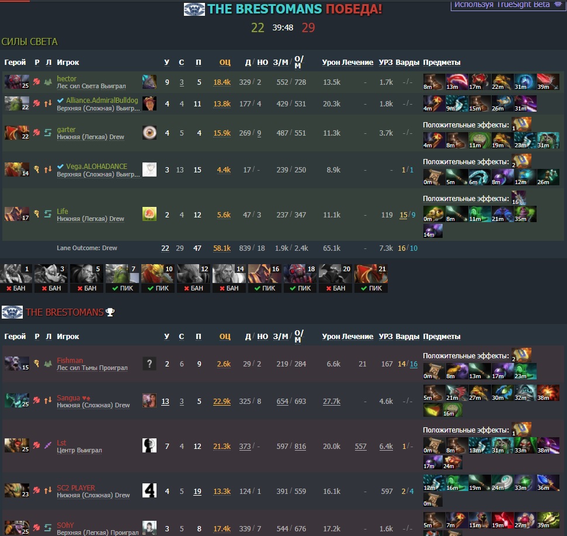Click Lst's underlined healing value 557
The height and width of the screenshot is (536, 567).
[x=360, y=446]
